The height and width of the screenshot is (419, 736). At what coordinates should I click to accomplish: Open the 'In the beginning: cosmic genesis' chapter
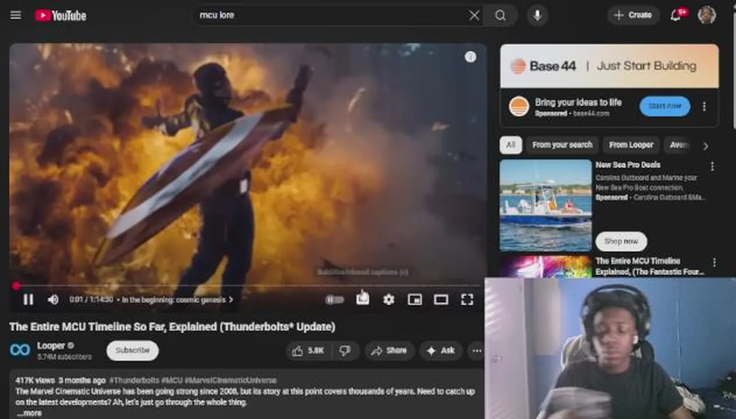(x=178, y=300)
